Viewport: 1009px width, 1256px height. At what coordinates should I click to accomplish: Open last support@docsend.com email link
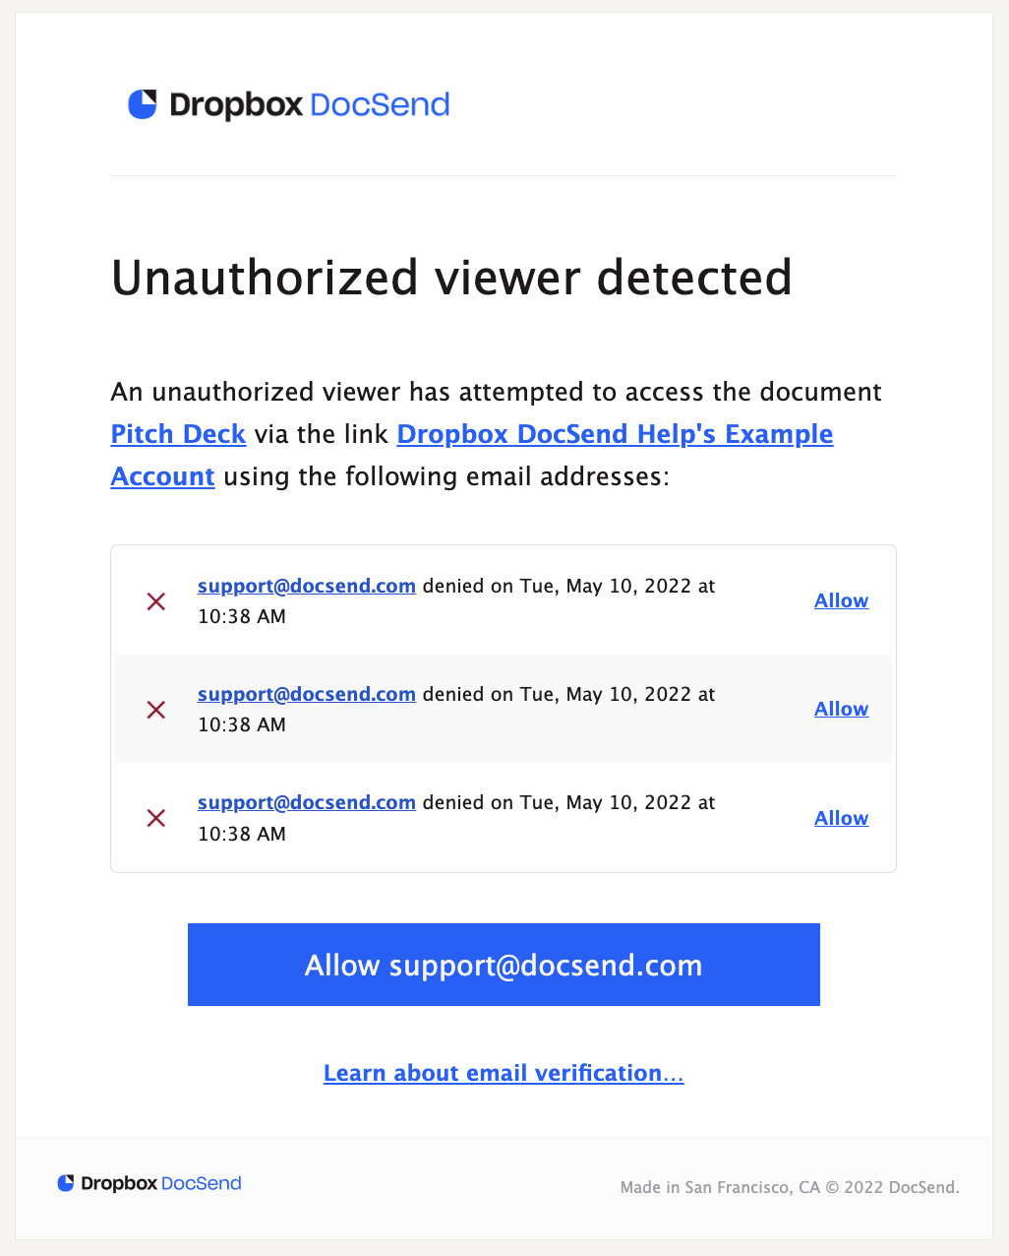pyautogui.click(x=307, y=802)
